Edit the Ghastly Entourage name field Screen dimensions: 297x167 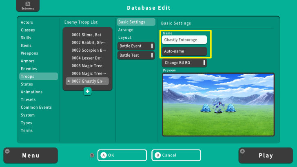pos(184,40)
